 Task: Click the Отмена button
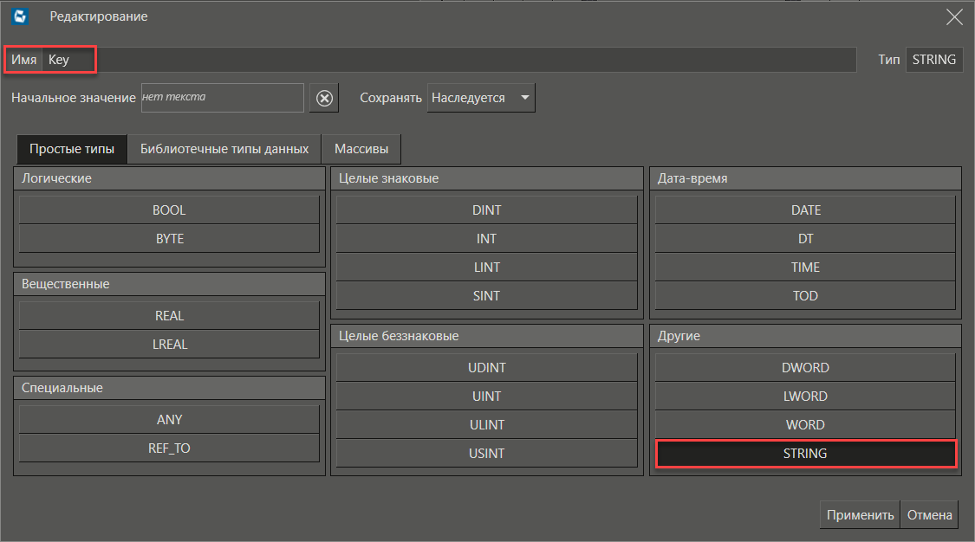pyautogui.click(x=930, y=514)
